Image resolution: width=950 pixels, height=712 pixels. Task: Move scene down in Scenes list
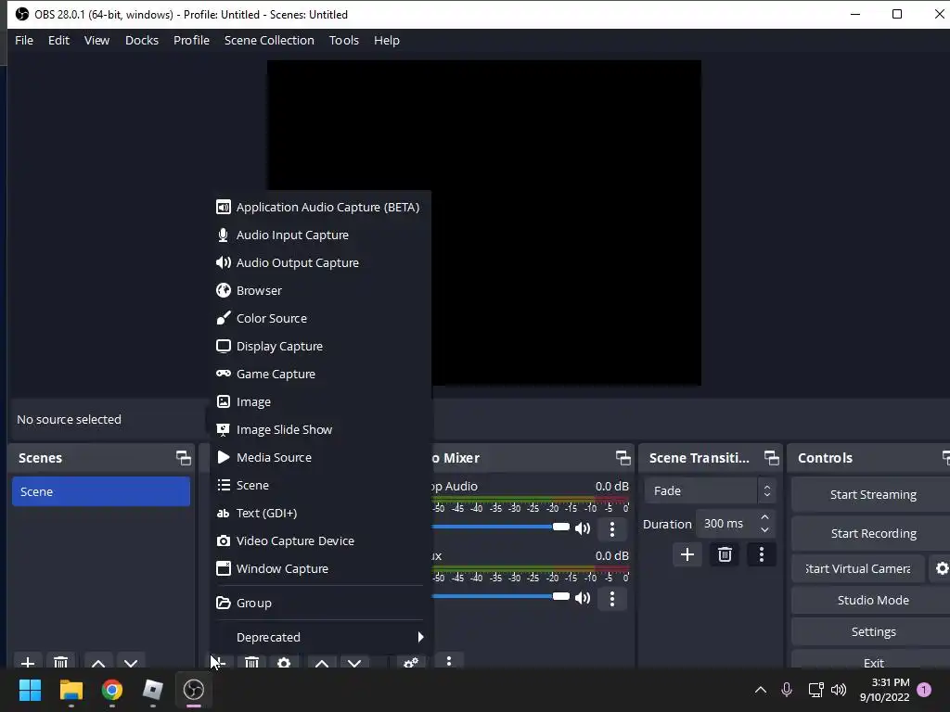tap(131, 663)
